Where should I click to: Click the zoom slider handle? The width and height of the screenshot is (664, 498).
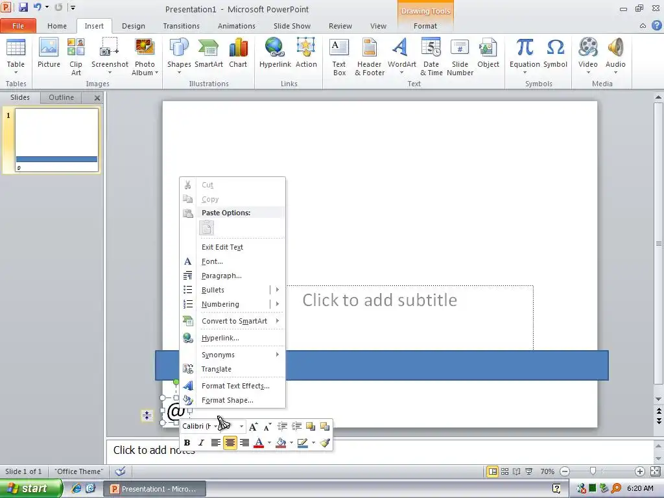tap(593, 471)
